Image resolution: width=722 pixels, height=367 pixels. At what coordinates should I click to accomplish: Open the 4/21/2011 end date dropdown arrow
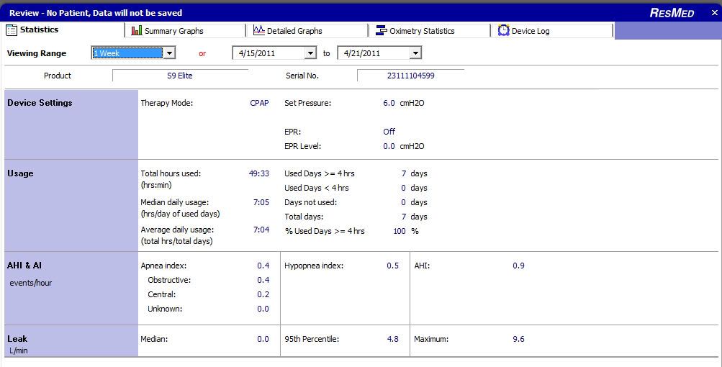(415, 53)
